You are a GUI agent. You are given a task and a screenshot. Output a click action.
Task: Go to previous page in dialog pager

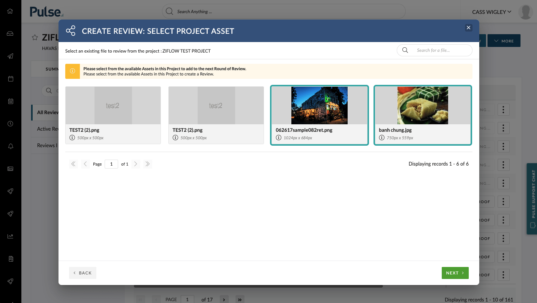point(85,164)
